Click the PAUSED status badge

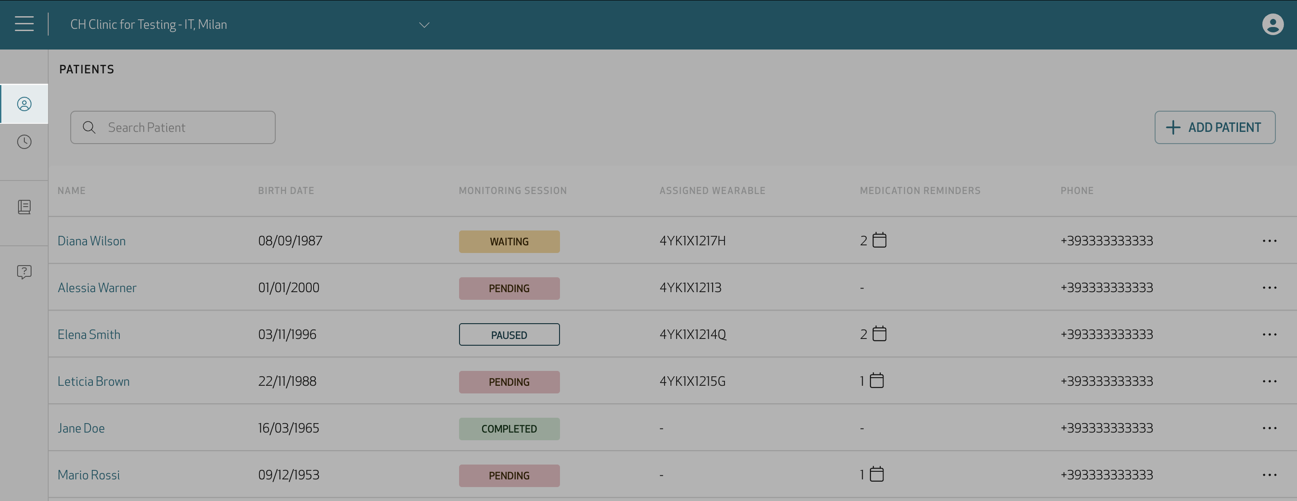point(509,334)
